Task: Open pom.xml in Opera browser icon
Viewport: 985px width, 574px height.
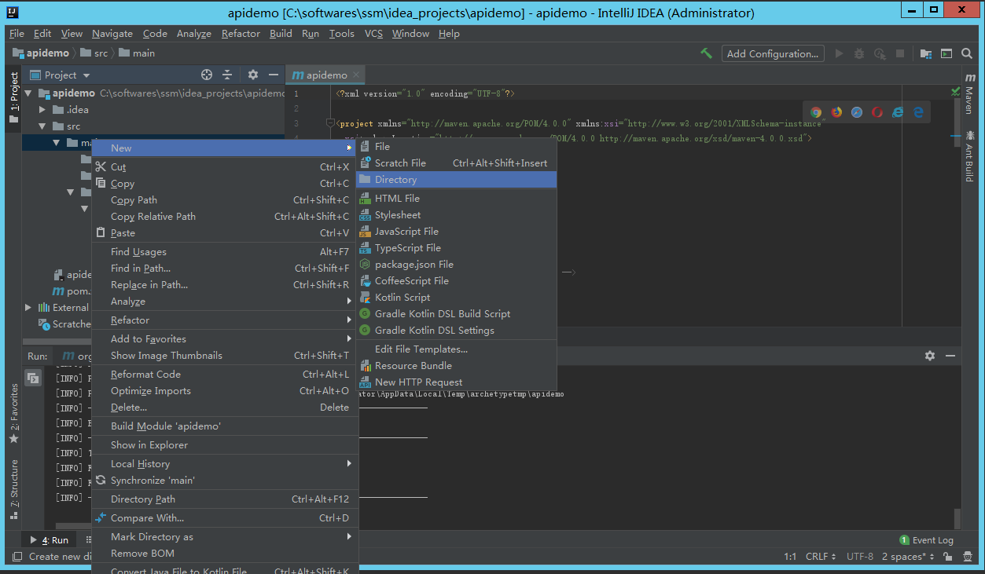Action: [877, 112]
